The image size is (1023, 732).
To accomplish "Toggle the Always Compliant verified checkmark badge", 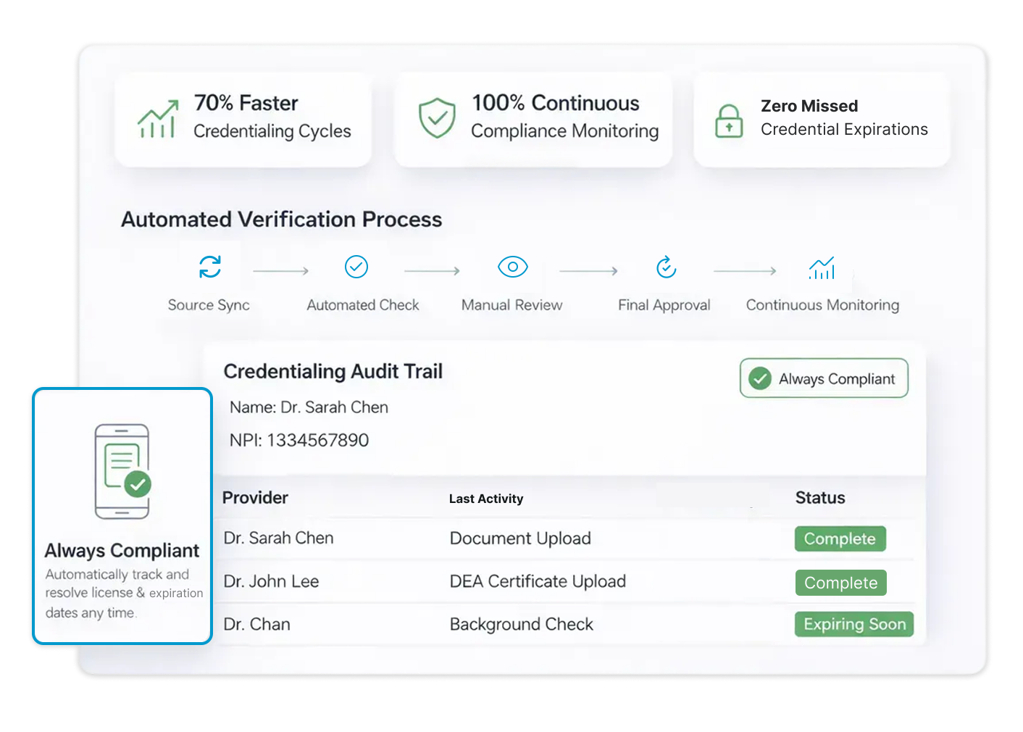I will 759,378.
